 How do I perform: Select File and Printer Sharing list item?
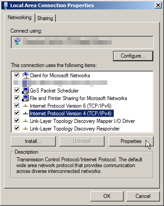click(x=78, y=98)
